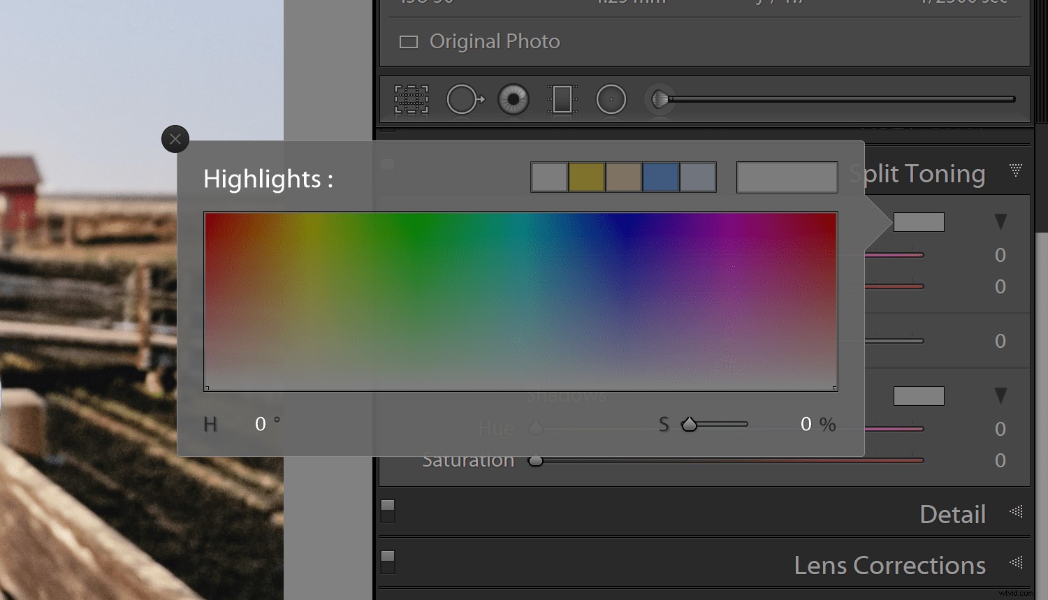The image size is (1048, 600).
Task: Expand the Lens Corrections panel
Action: pyautogui.click(x=889, y=564)
